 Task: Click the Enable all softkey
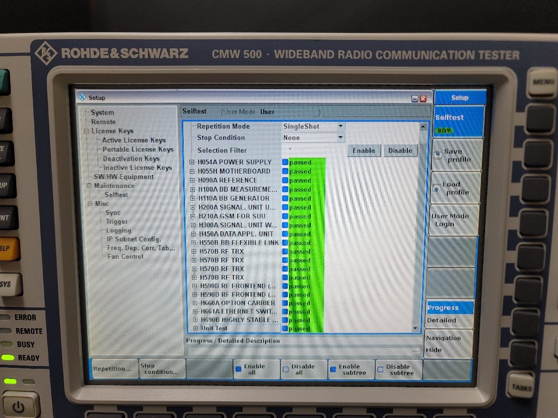tap(256, 369)
